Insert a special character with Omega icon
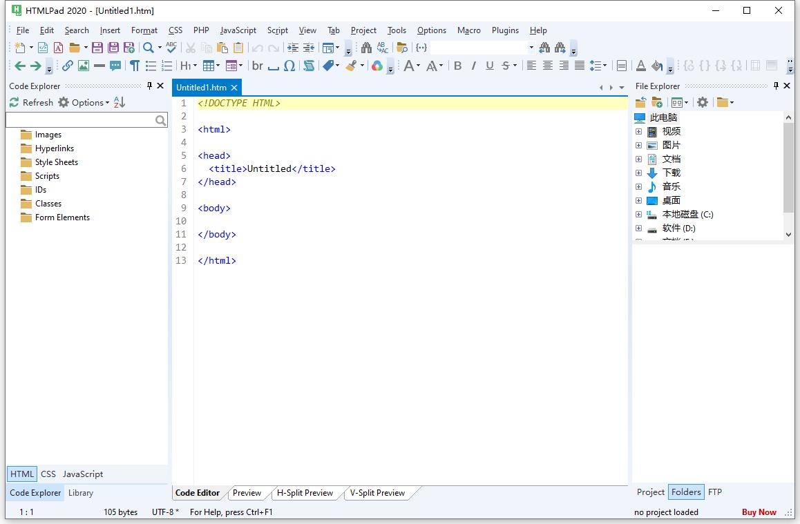Image resolution: width=800 pixels, height=524 pixels. point(289,66)
